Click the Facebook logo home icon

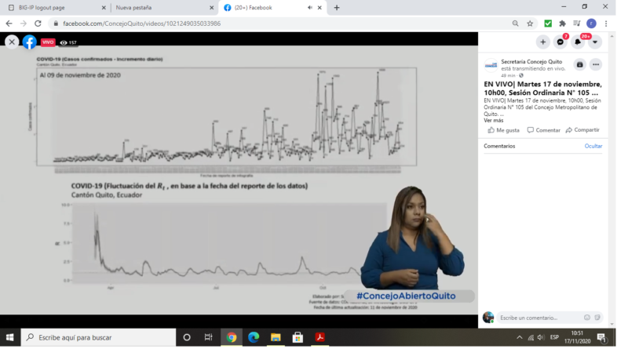point(30,42)
